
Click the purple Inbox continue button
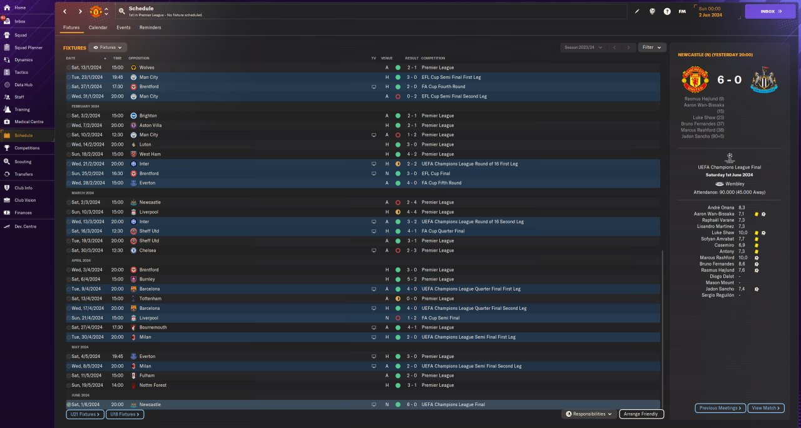770,11
